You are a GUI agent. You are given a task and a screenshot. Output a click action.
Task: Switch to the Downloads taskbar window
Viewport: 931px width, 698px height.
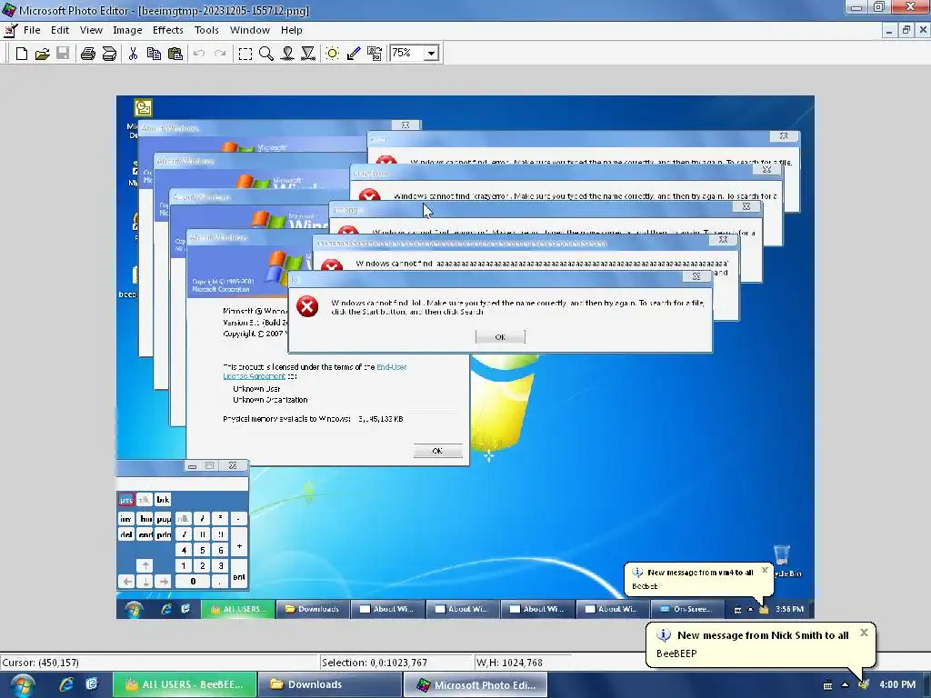pyautogui.click(x=329, y=685)
